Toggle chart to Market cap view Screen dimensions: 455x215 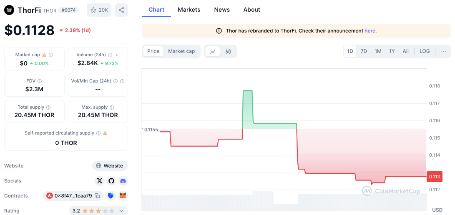[181, 51]
